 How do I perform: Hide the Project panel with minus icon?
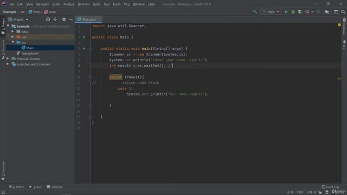click(x=71, y=19)
